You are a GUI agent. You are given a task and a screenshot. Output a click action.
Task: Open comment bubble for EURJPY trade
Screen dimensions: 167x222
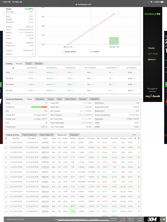coord(139,182)
